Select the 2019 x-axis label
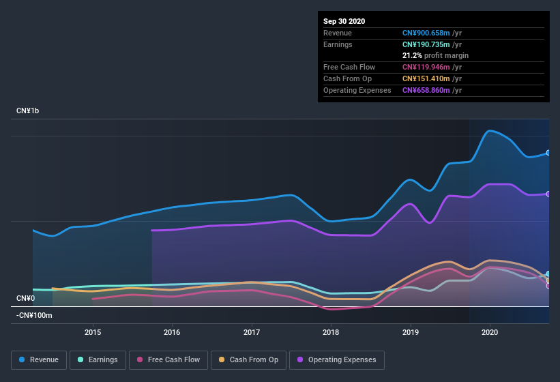 click(x=411, y=332)
